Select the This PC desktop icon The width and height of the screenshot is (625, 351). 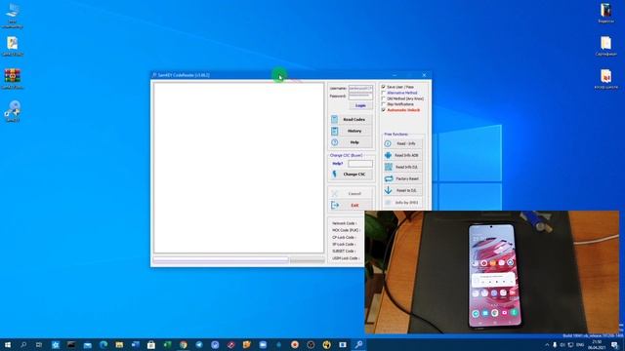tap(13, 16)
